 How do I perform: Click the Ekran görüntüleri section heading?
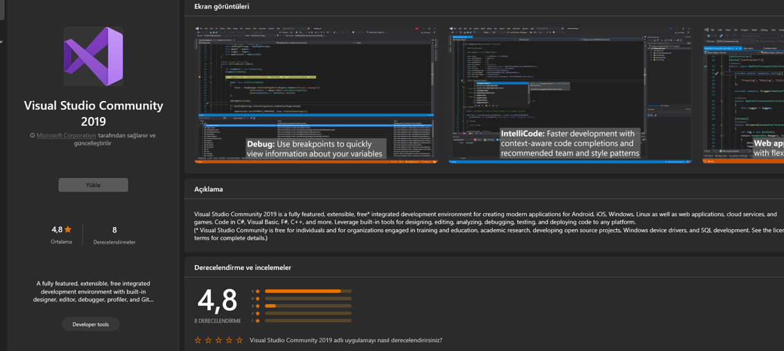222,6
